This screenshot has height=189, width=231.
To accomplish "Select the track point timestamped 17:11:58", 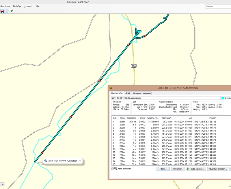I will (x=164, y=158).
